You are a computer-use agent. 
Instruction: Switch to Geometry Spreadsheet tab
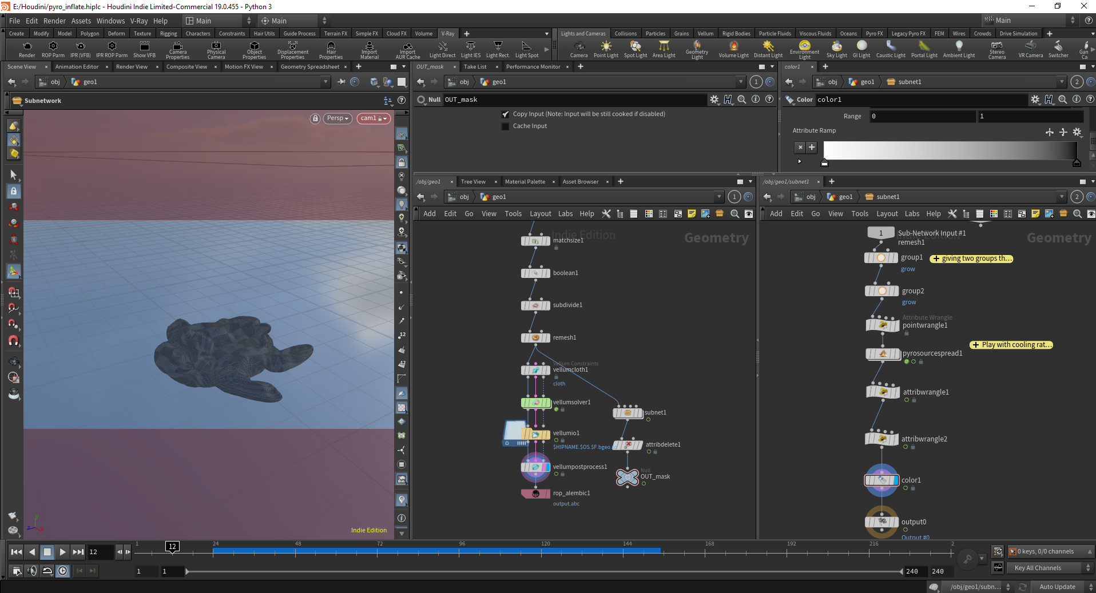[310, 67]
